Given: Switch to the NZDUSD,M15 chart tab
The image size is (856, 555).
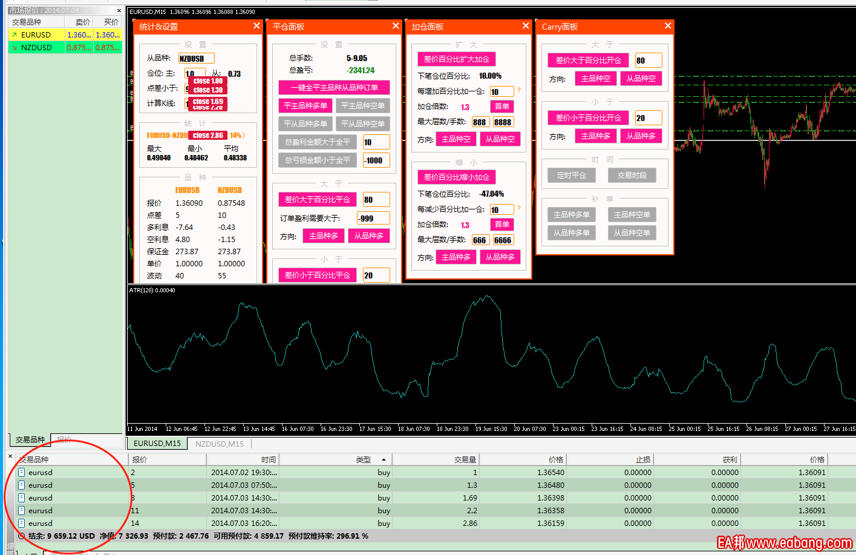Looking at the screenshot, I should click(220, 444).
